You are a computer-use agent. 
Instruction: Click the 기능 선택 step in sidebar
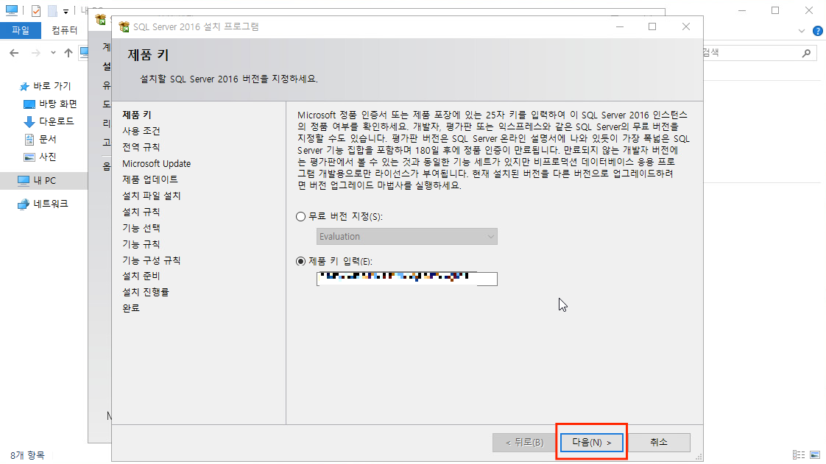pos(141,228)
